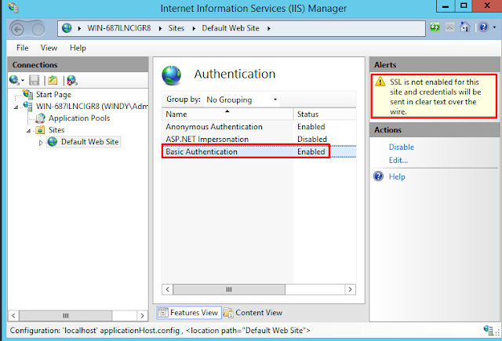Click Disable in the Actions pane
This screenshot has height=341, width=502.
(401, 147)
